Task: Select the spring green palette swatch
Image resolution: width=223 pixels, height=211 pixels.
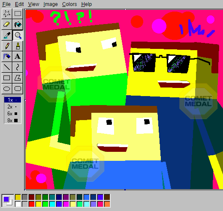Action: click(80, 204)
